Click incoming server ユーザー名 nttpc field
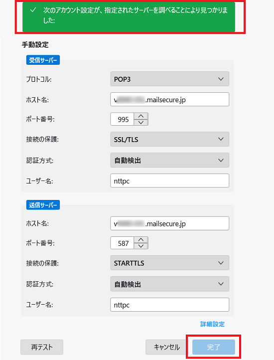The height and width of the screenshot is (360, 274). tap(169, 180)
